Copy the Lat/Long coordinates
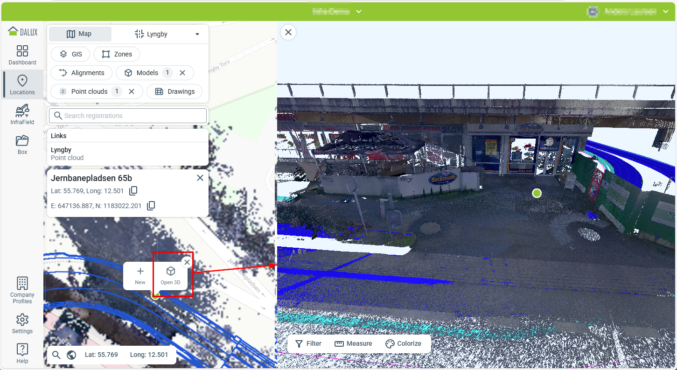The height and width of the screenshot is (370, 677). [x=133, y=191]
